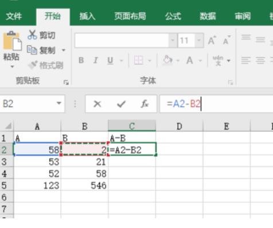Toggle bold formatting B

click(81, 60)
